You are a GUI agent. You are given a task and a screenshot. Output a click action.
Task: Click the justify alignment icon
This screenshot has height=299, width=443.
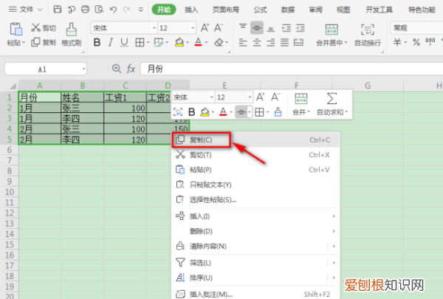click(x=284, y=43)
